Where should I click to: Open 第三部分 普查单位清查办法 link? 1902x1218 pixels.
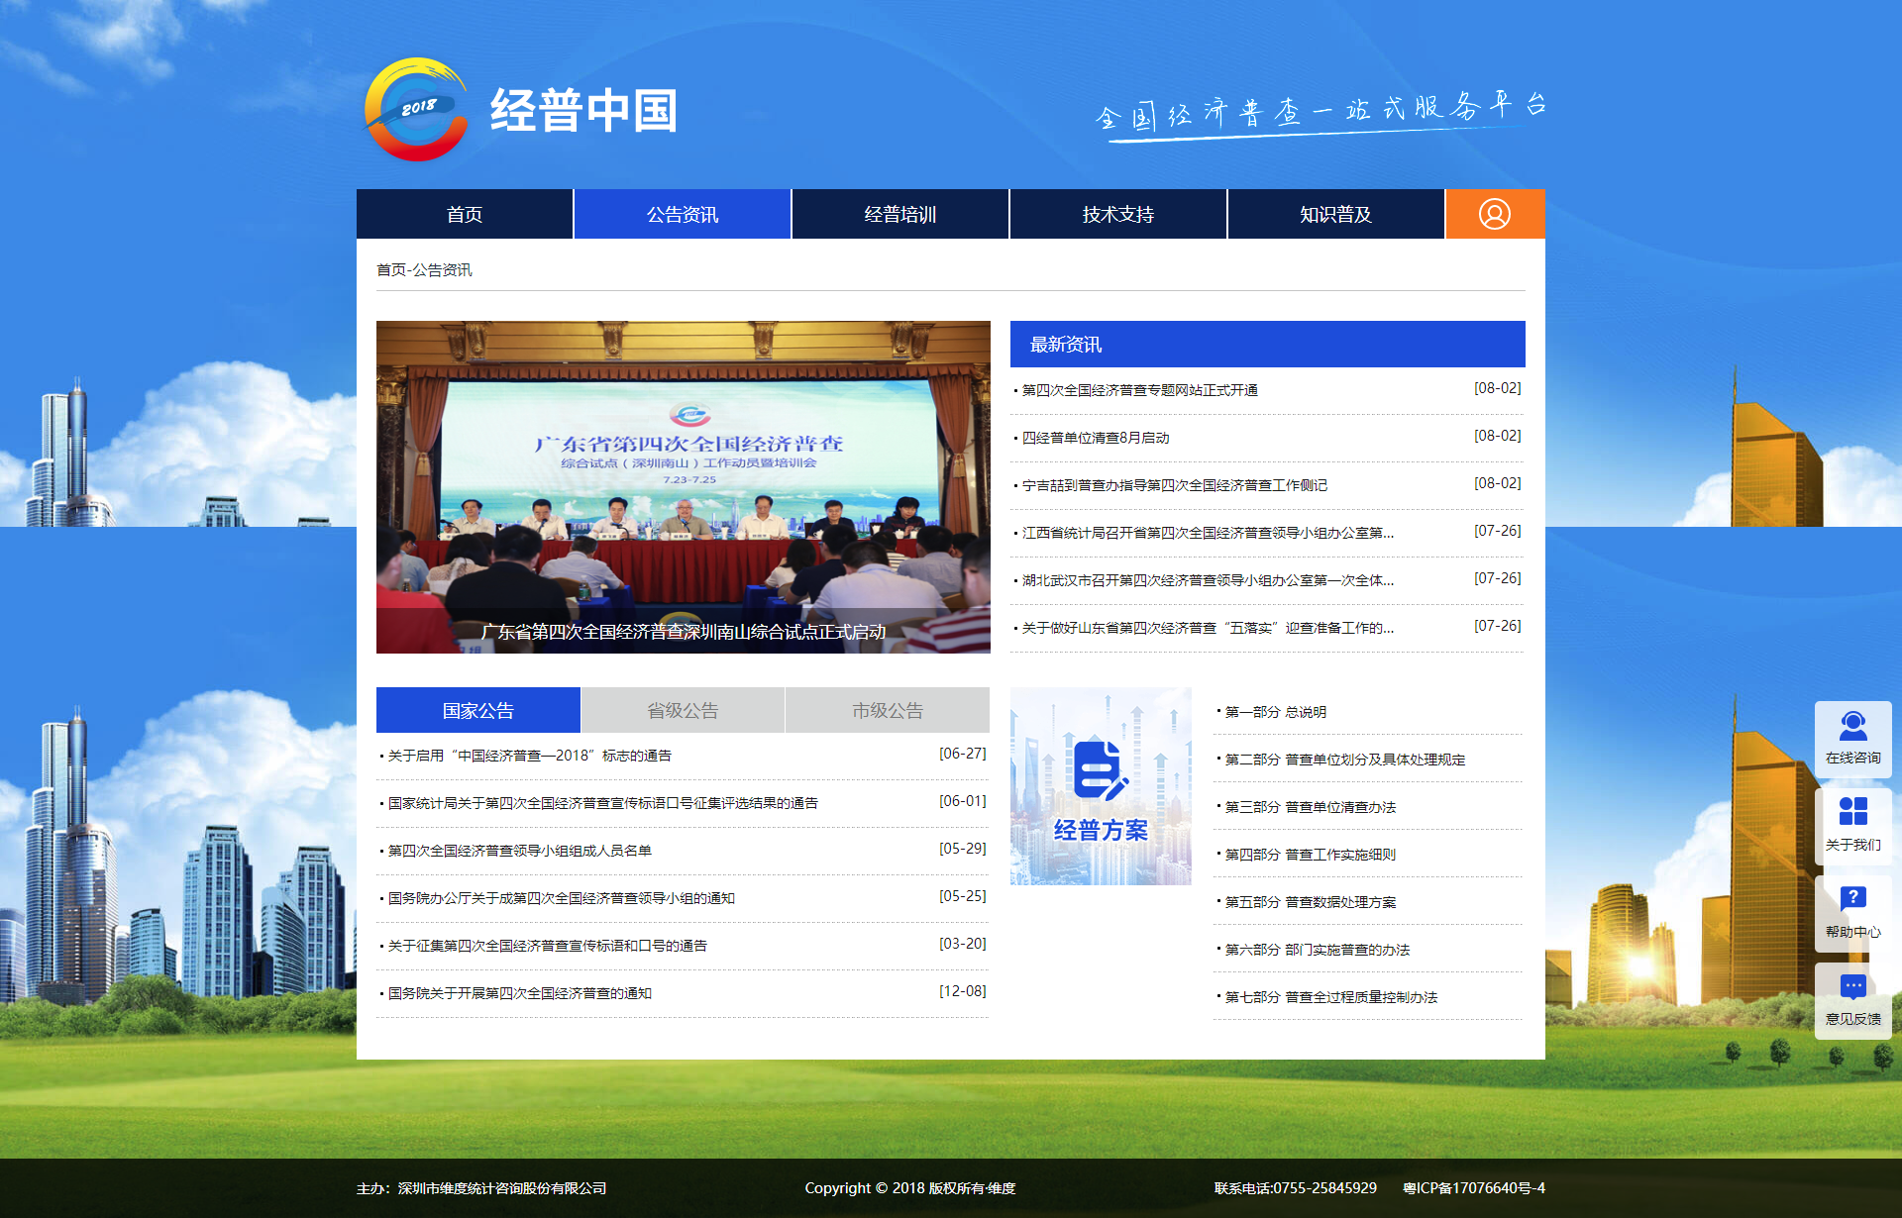click(x=1310, y=807)
